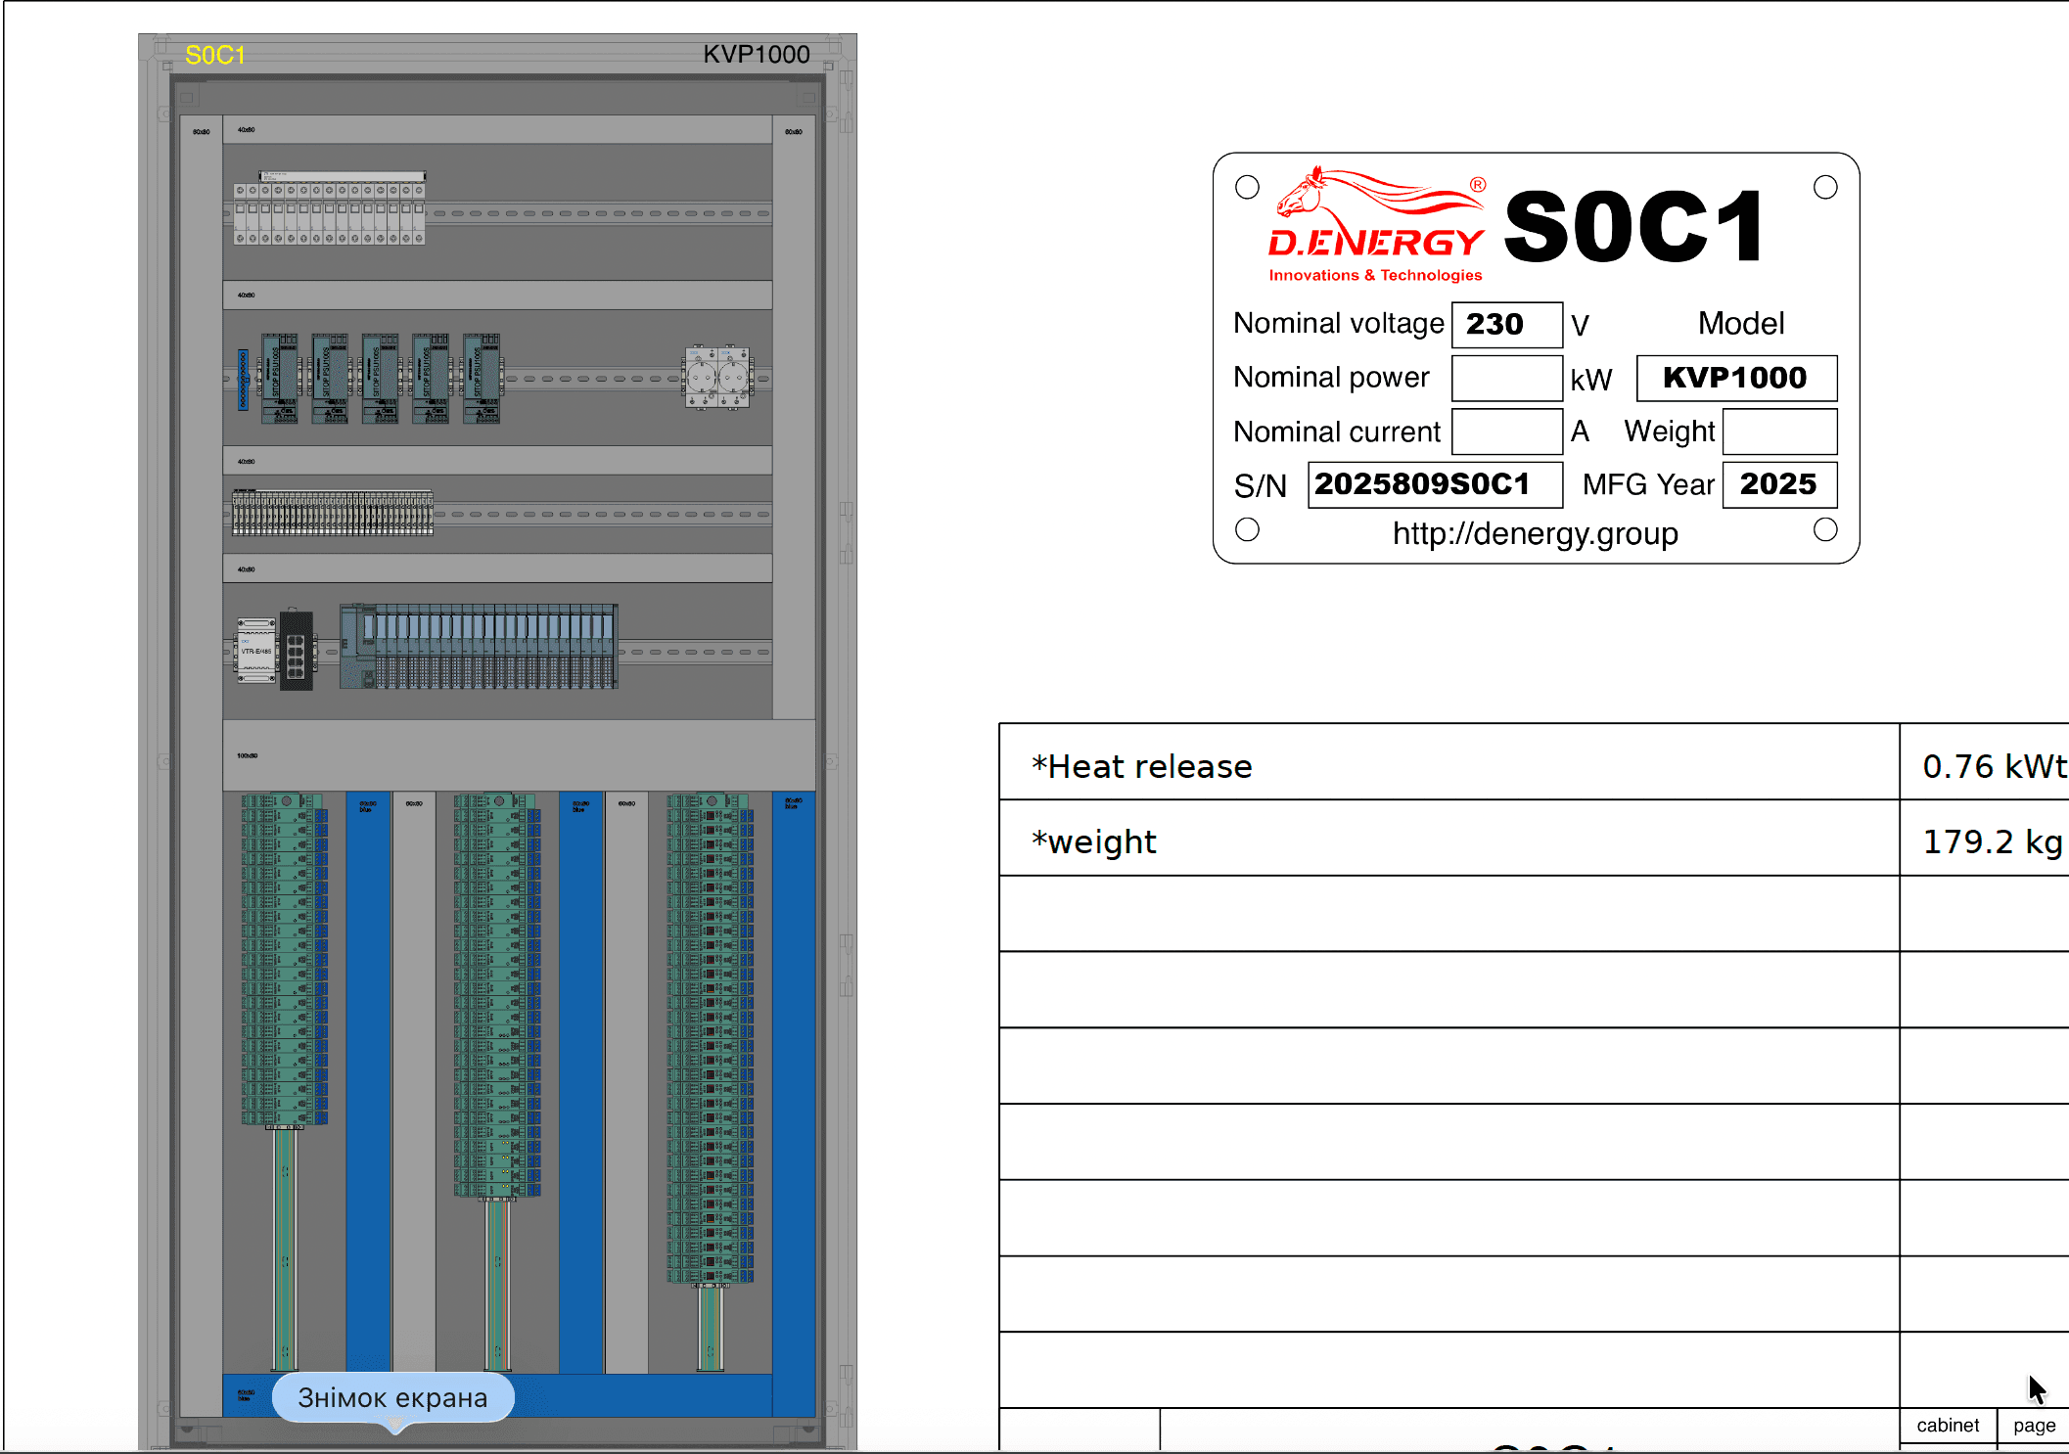Click the empty Weight field

coord(1779,432)
